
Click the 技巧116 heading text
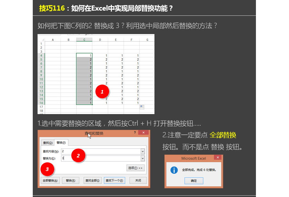click(52, 8)
